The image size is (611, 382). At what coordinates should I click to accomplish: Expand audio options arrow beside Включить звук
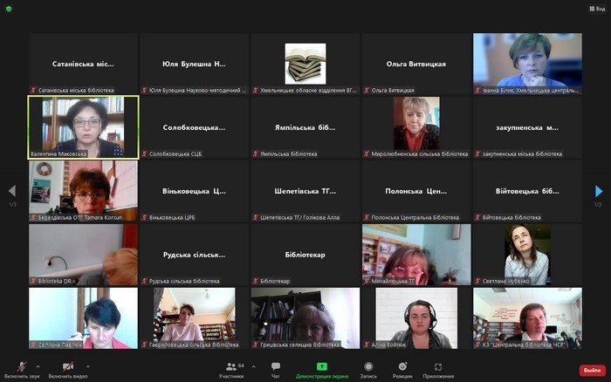coord(38,366)
